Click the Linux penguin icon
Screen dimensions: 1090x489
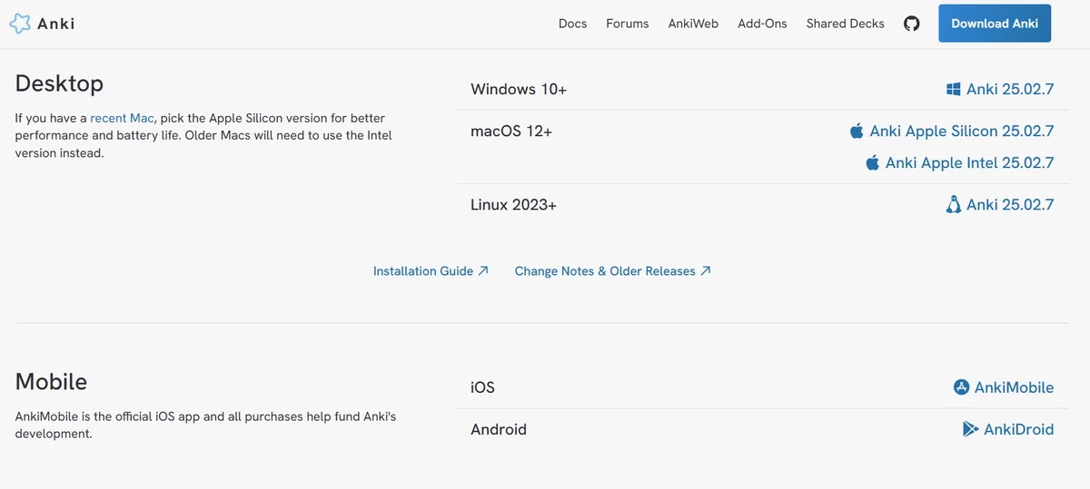point(954,204)
